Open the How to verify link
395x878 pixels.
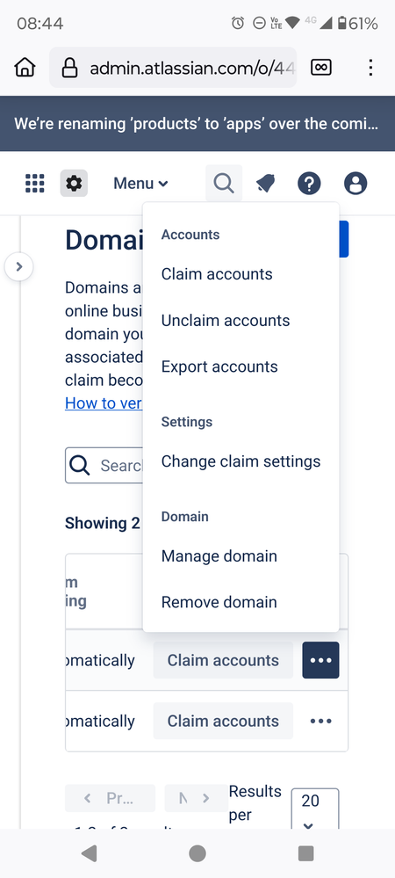click(104, 403)
